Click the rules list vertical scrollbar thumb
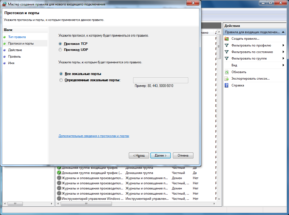This screenshot has width=289, height=215. tap(219, 46)
